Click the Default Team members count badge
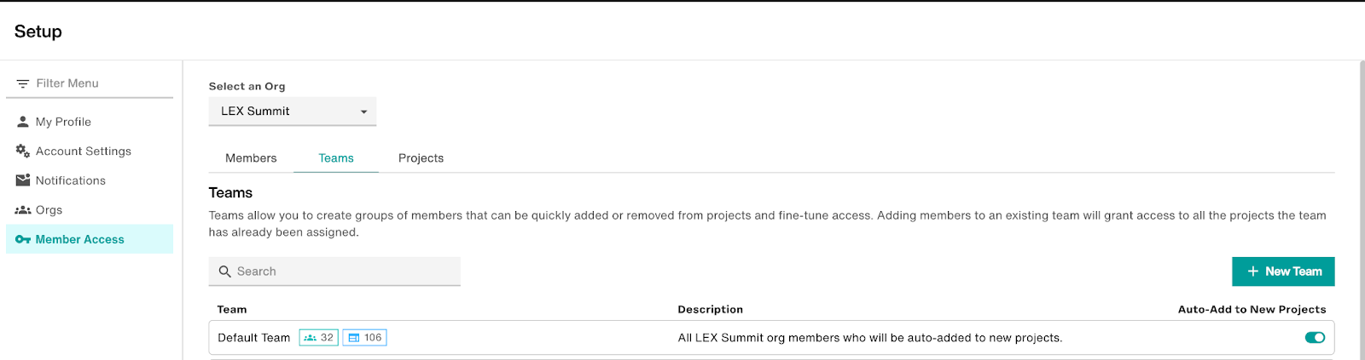 coord(319,338)
